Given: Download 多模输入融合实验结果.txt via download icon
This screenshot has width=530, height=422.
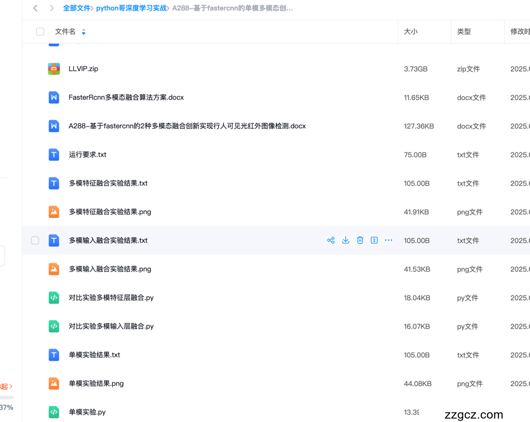Looking at the screenshot, I should 346,240.
